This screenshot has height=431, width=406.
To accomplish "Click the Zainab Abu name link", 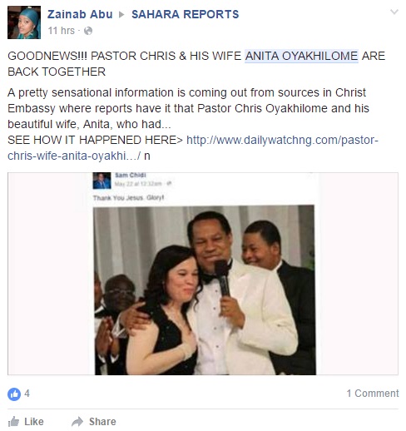I will [x=80, y=14].
